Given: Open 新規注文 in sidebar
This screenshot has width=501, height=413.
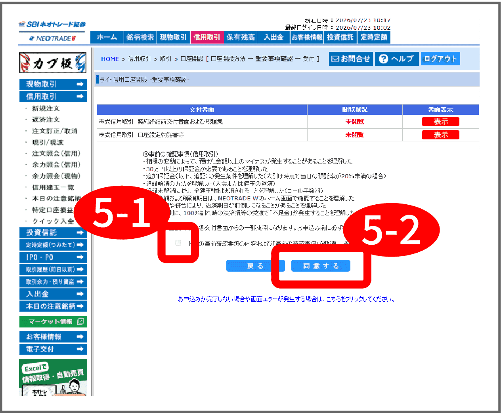Looking at the screenshot, I should tap(46, 108).
